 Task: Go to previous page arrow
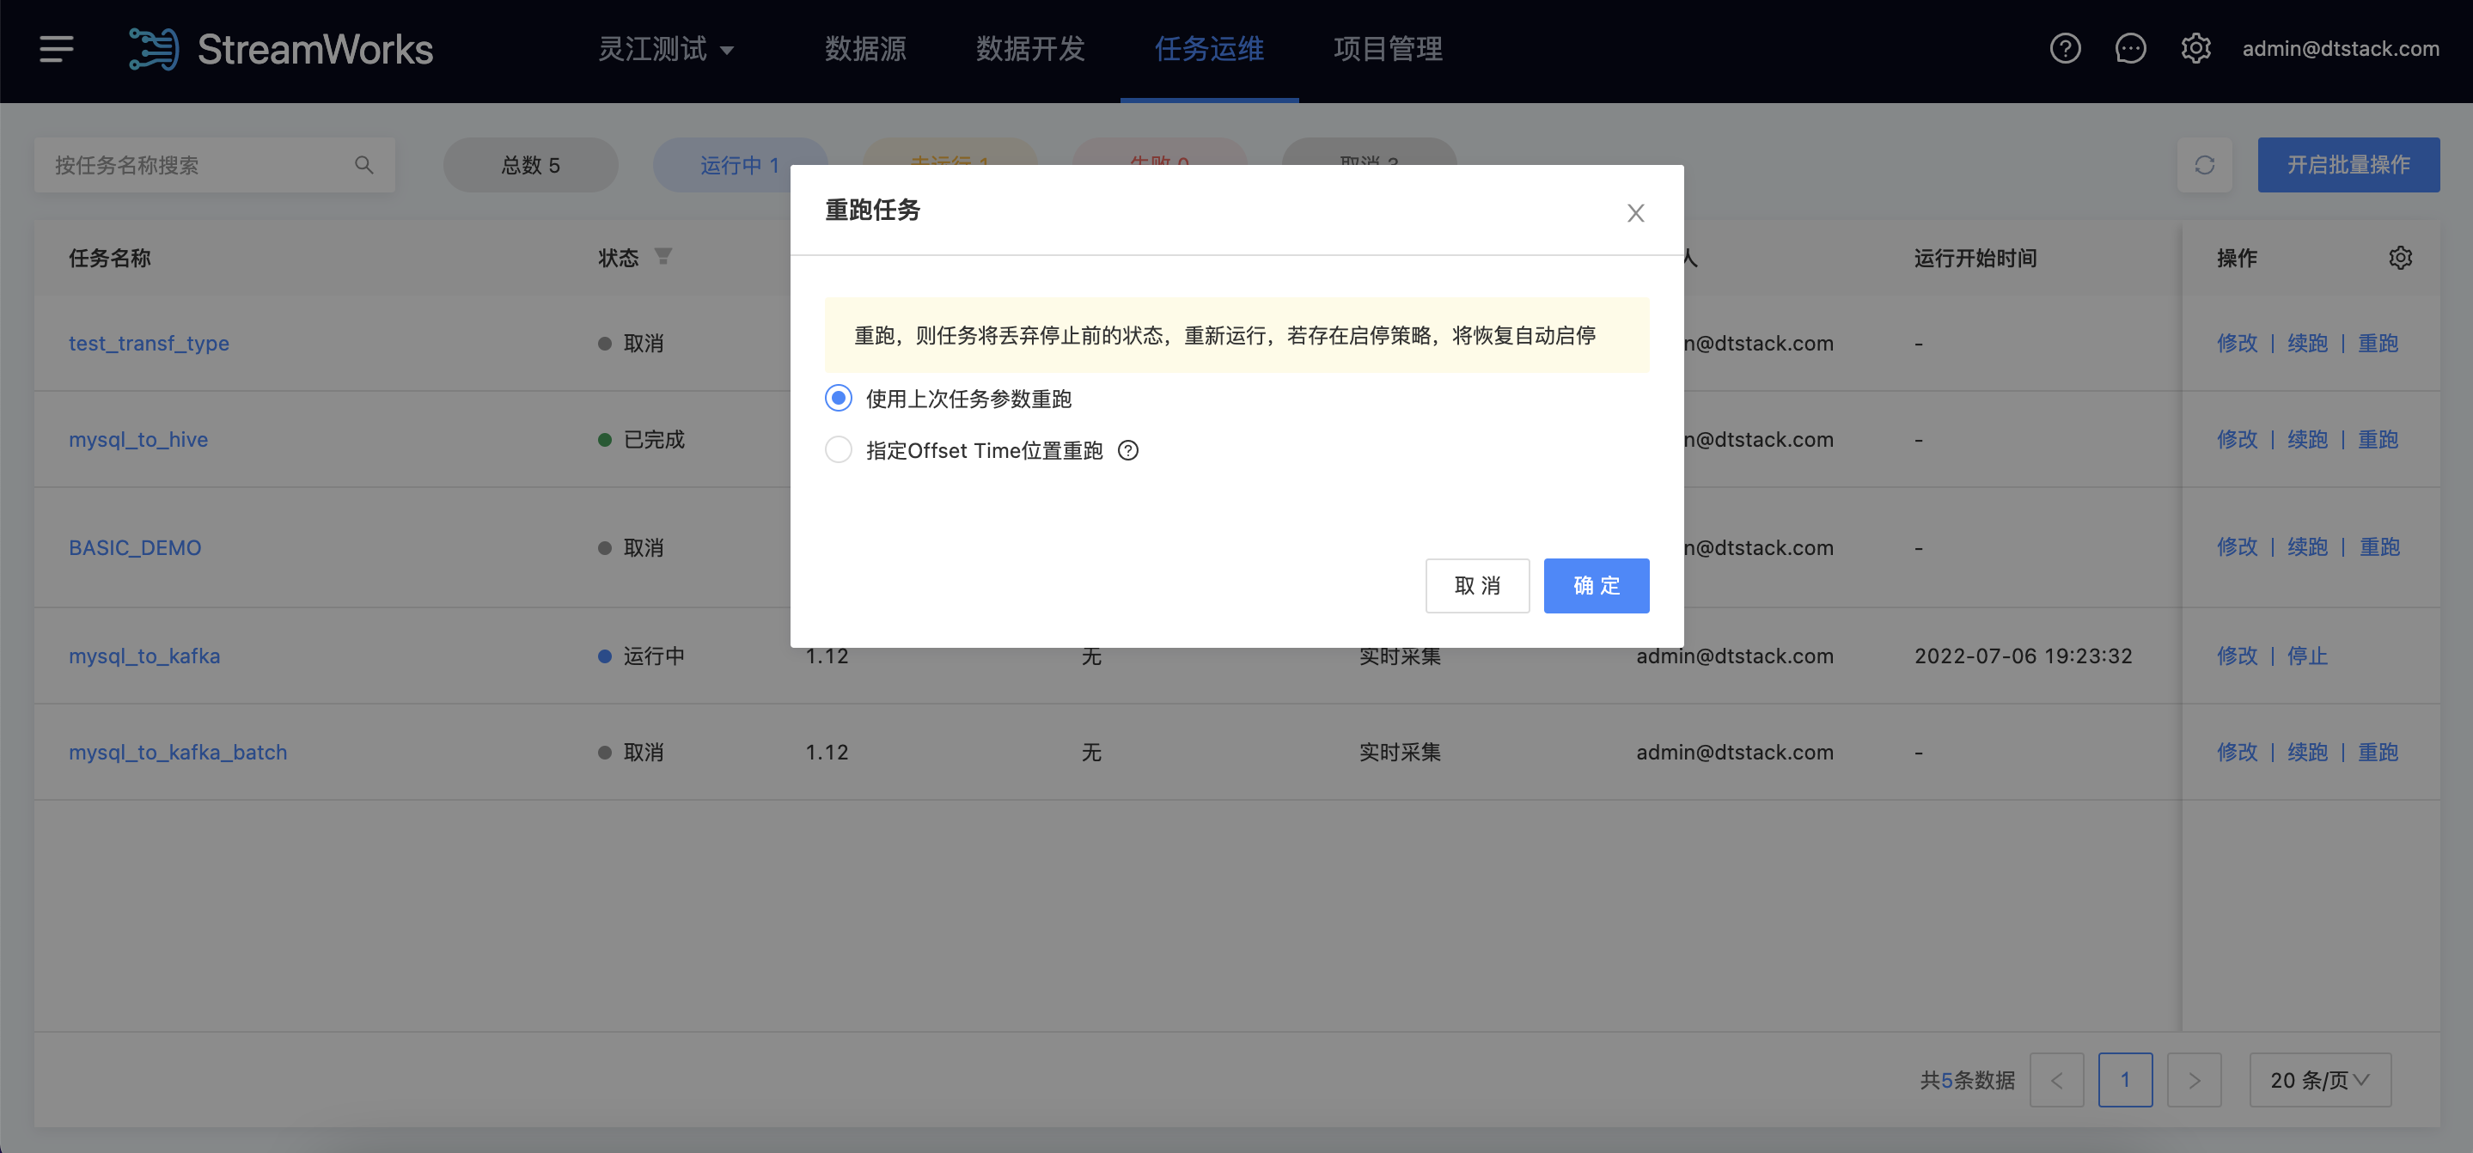2056,1080
